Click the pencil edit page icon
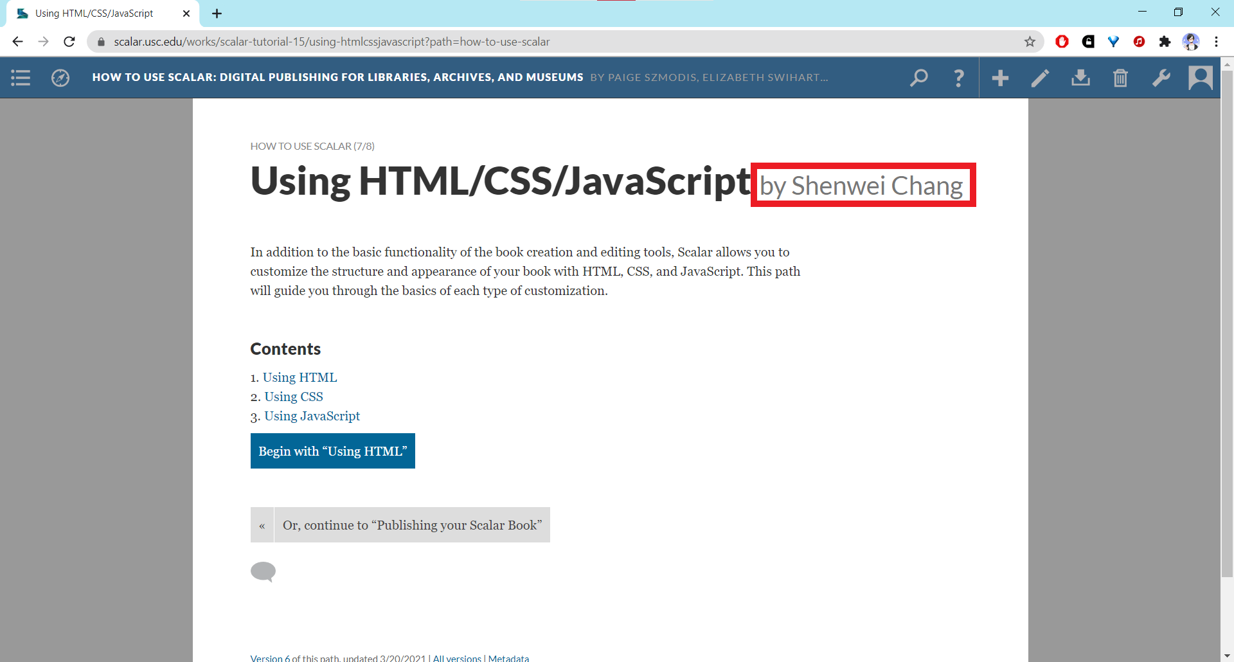The image size is (1234, 662). pos(1040,78)
